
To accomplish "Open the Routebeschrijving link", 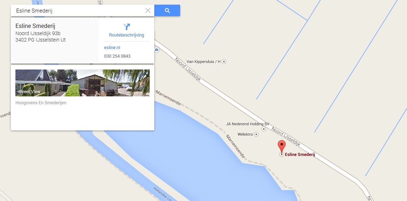I will (x=126, y=35).
